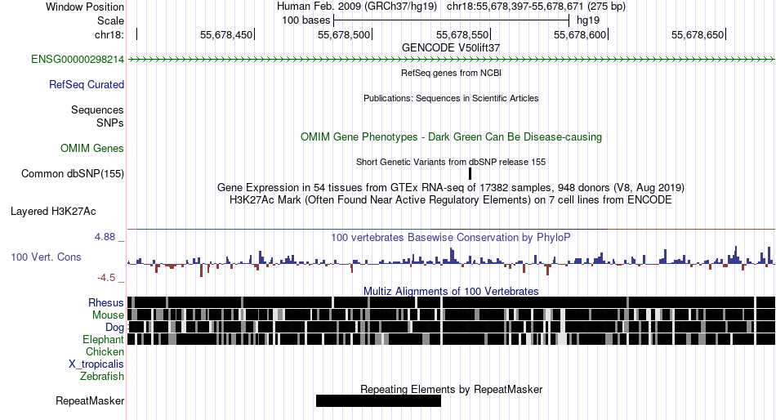The image size is (776, 420).
Task: Click Repeating Elements by RepeatMasker title
Action: click(x=451, y=389)
